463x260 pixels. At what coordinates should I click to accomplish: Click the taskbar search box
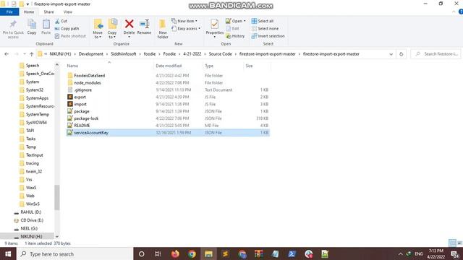(x=75, y=253)
